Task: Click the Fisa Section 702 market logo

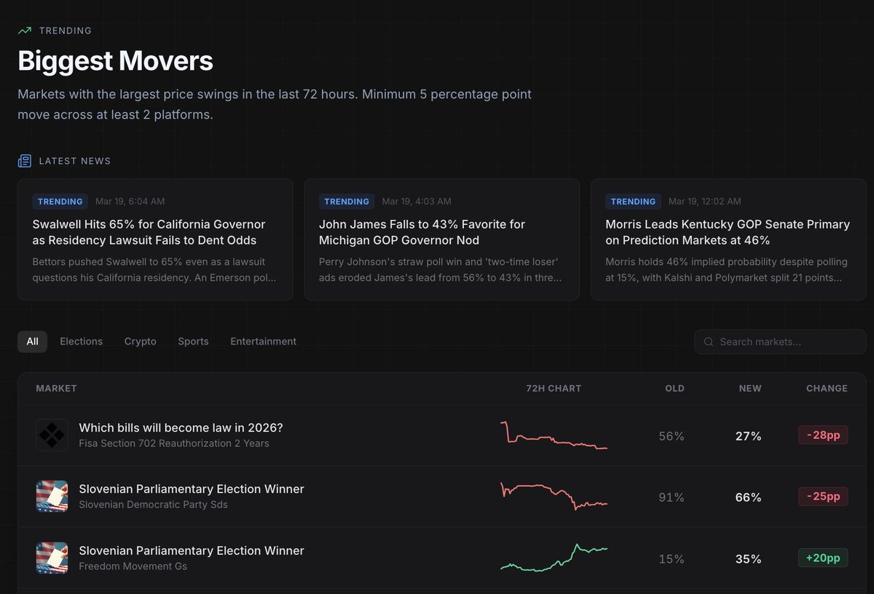Action: pos(52,435)
